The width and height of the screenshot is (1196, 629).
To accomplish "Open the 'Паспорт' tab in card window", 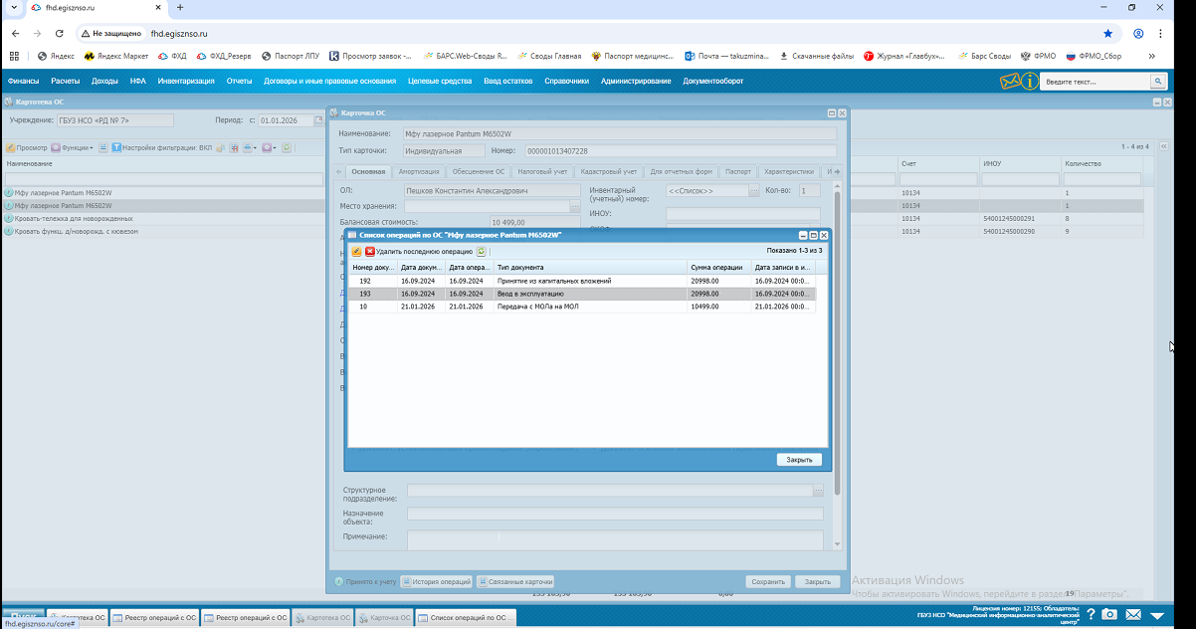I will click(x=738, y=171).
